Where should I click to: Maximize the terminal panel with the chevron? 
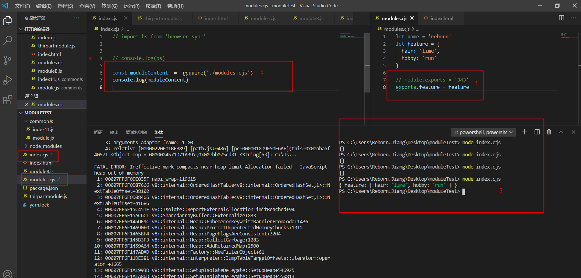point(561,132)
